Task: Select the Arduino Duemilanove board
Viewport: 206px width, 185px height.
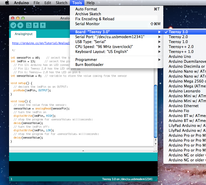Action: click(185, 61)
